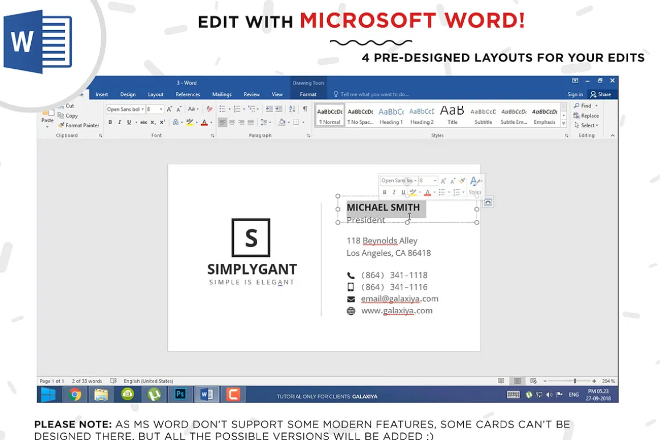Apply the Title style

(452, 115)
